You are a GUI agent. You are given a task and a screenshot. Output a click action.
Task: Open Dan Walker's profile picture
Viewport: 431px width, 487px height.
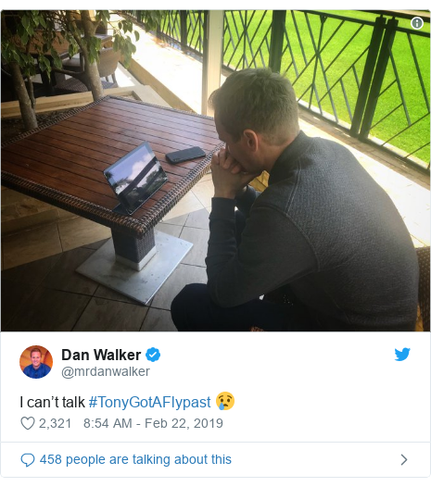click(36, 362)
